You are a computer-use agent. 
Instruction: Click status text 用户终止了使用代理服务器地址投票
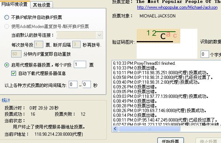coord(49,127)
